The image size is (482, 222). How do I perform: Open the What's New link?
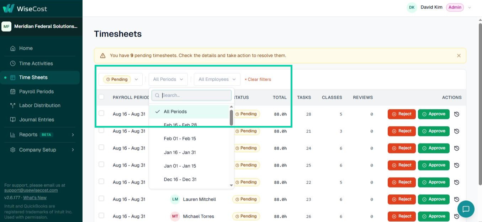[35, 197]
